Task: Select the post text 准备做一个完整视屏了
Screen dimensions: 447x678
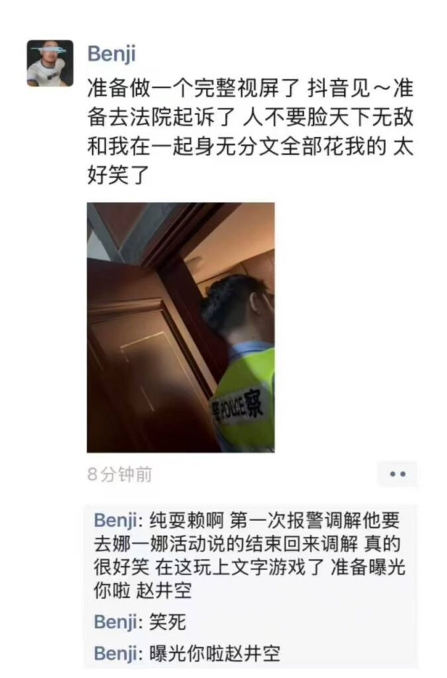Action: coord(193,88)
